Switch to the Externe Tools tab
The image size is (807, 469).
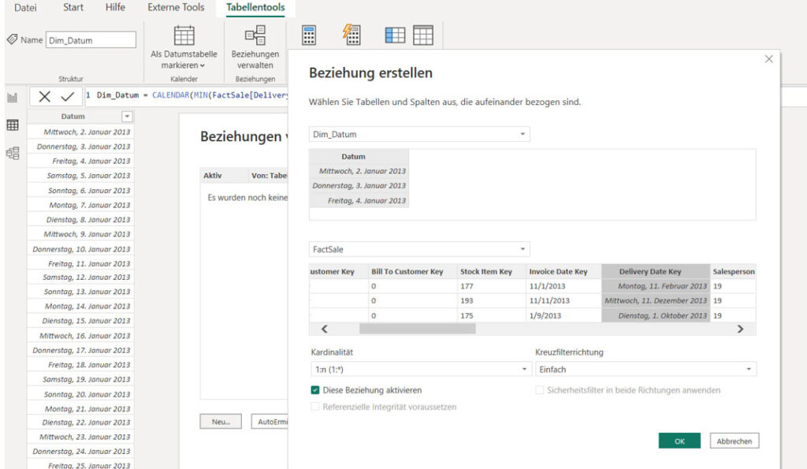176,8
